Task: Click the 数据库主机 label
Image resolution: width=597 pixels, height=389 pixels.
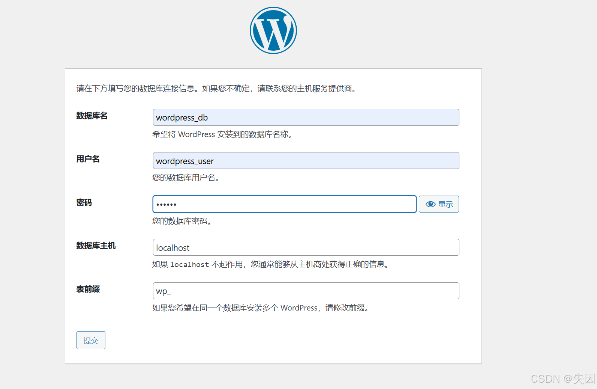Action: [96, 246]
